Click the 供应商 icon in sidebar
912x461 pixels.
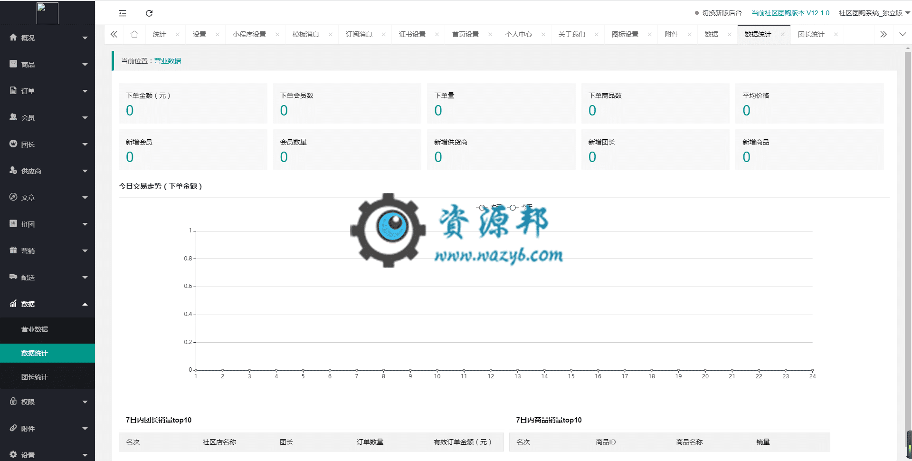pos(13,171)
